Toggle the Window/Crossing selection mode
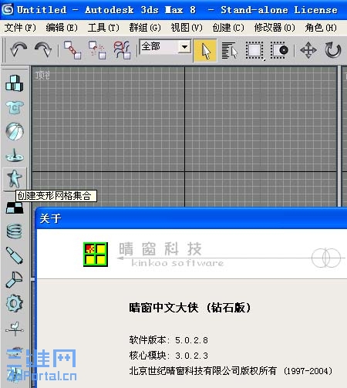The width and height of the screenshot is (347, 388). click(x=279, y=50)
